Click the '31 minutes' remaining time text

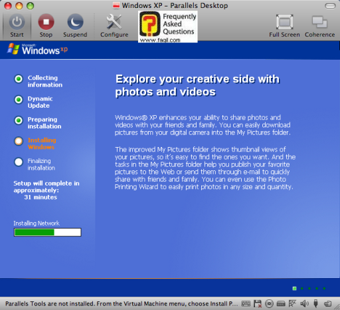coord(41,197)
